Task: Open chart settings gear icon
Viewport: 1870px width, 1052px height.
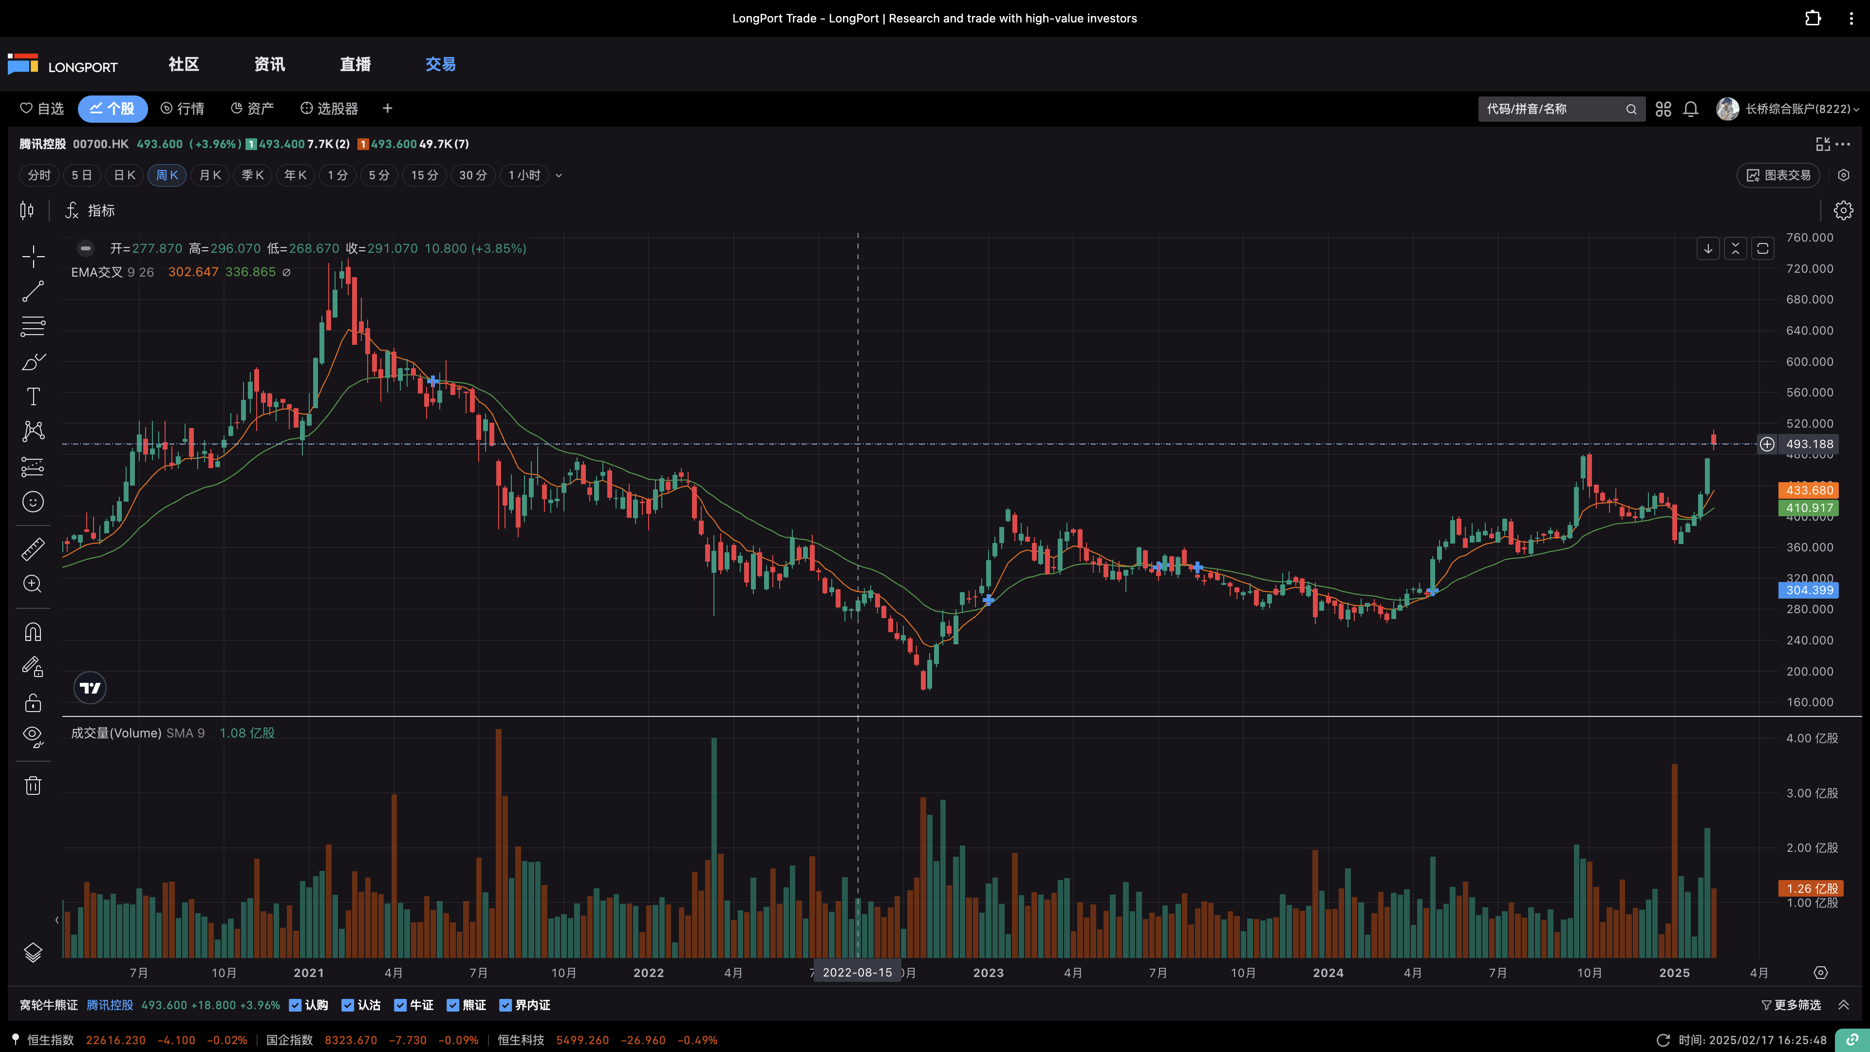Action: tap(1843, 210)
